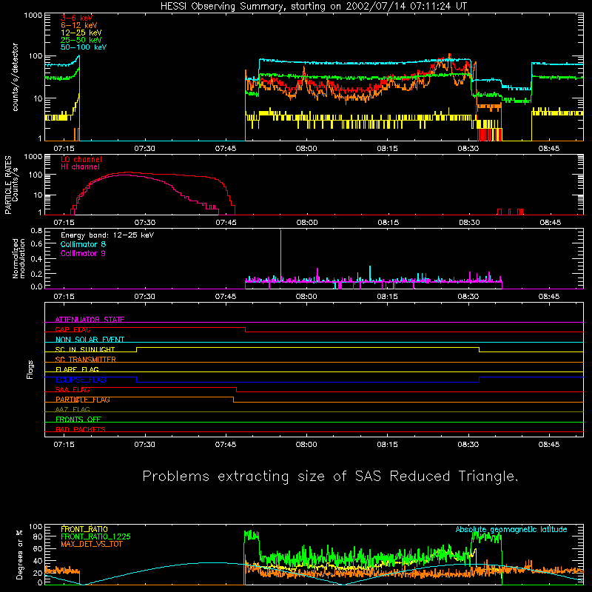The width and height of the screenshot is (592, 592).
Task: Select the 25-50 keV legend entry
Action: click(81, 40)
